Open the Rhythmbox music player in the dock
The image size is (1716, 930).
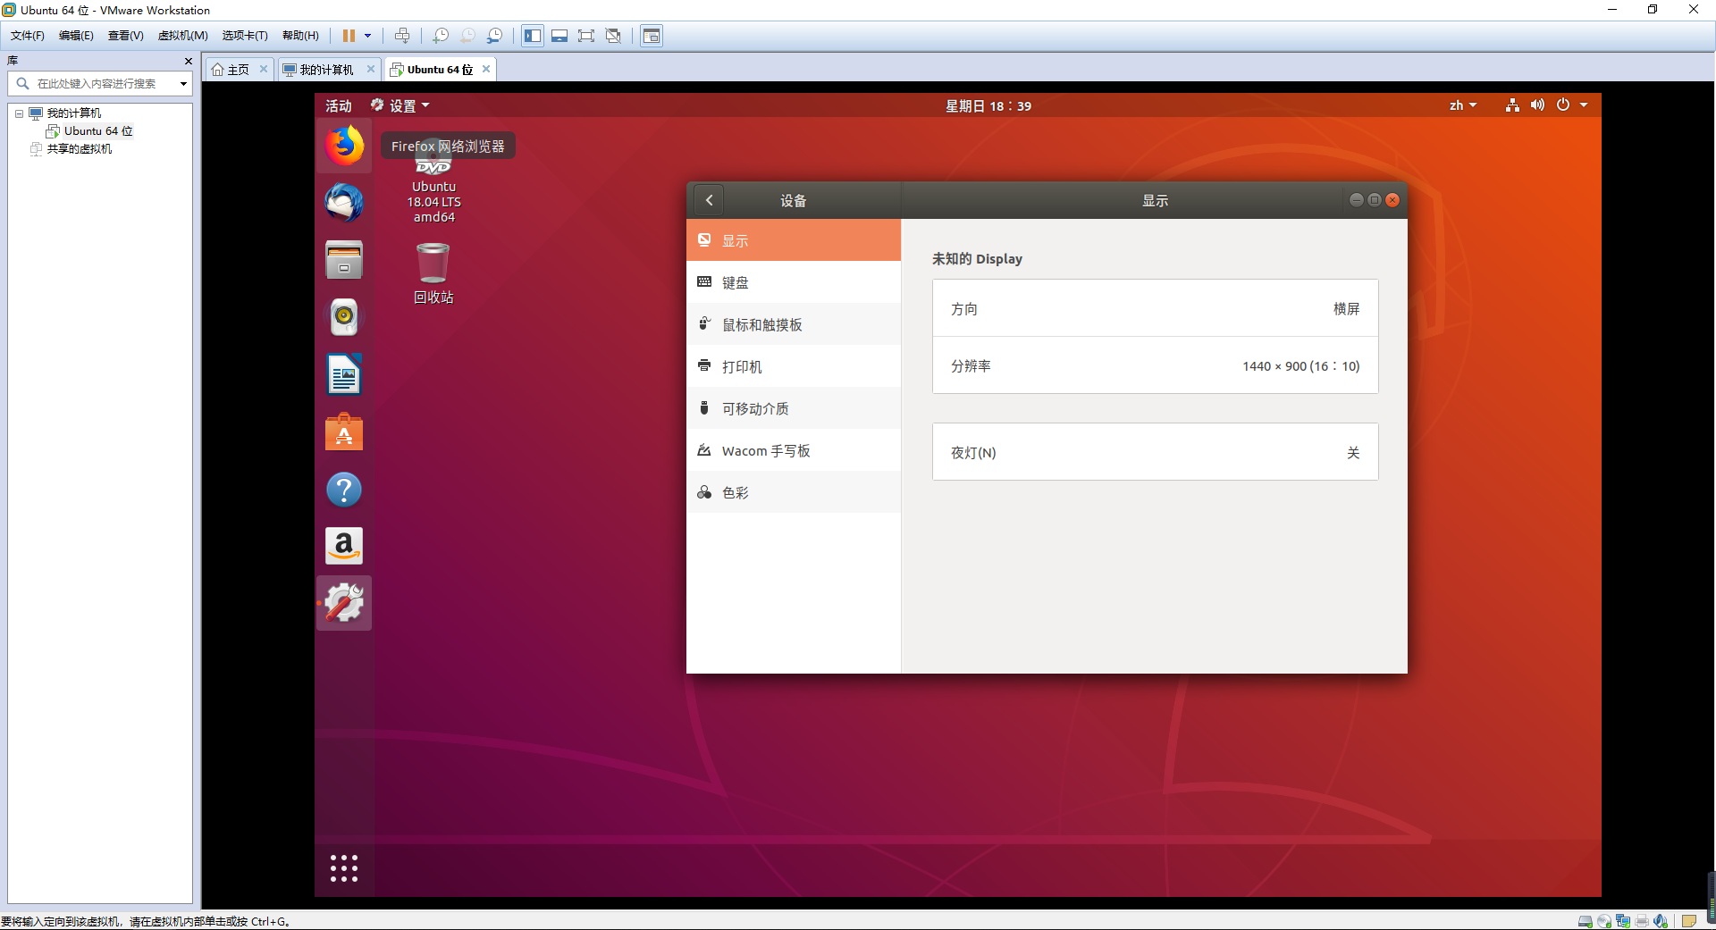(344, 317)
